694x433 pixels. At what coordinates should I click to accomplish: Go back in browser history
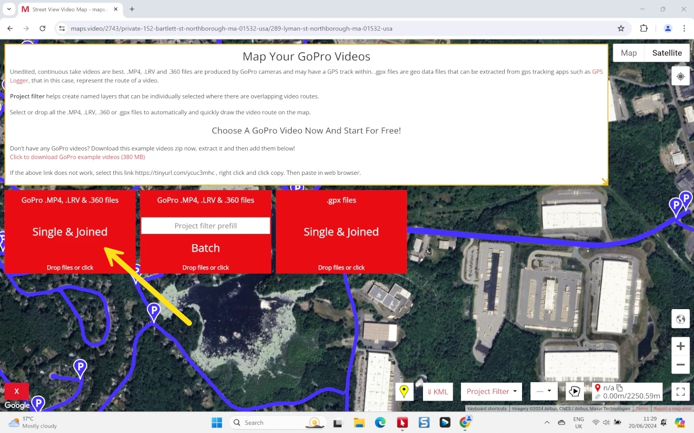pyautogui.click(x=10, y=28)
